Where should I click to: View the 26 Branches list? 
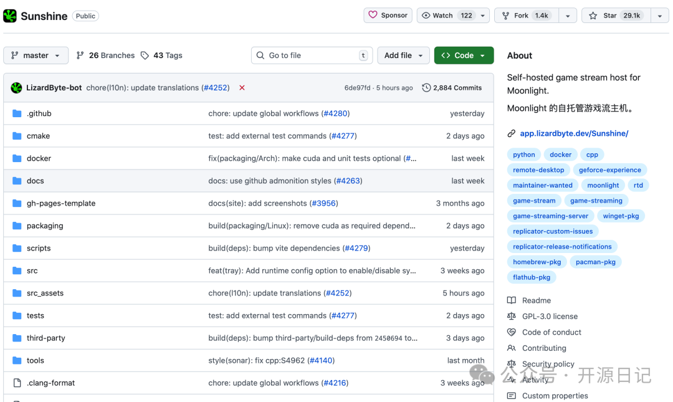click(105, 55)
